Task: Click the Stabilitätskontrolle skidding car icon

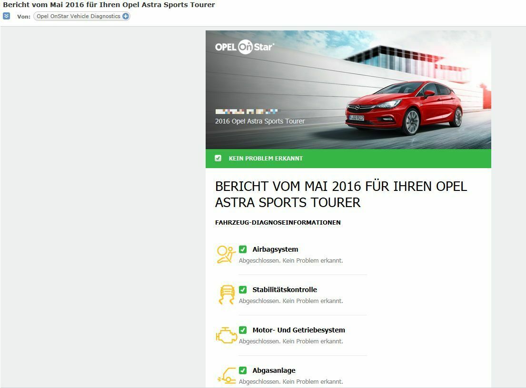Action: pyautogui.click(x=227, y=295)
